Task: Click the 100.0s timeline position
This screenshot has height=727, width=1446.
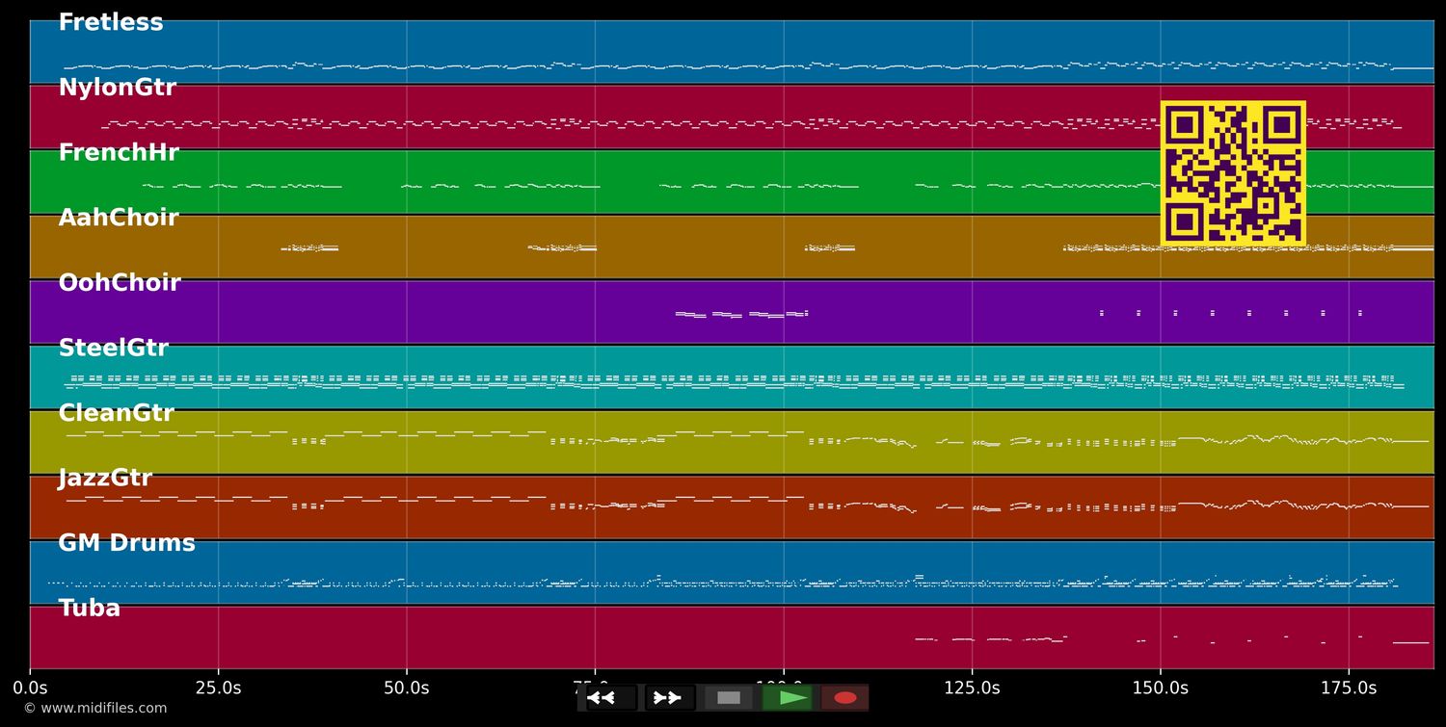Action: tap(783, 688)
